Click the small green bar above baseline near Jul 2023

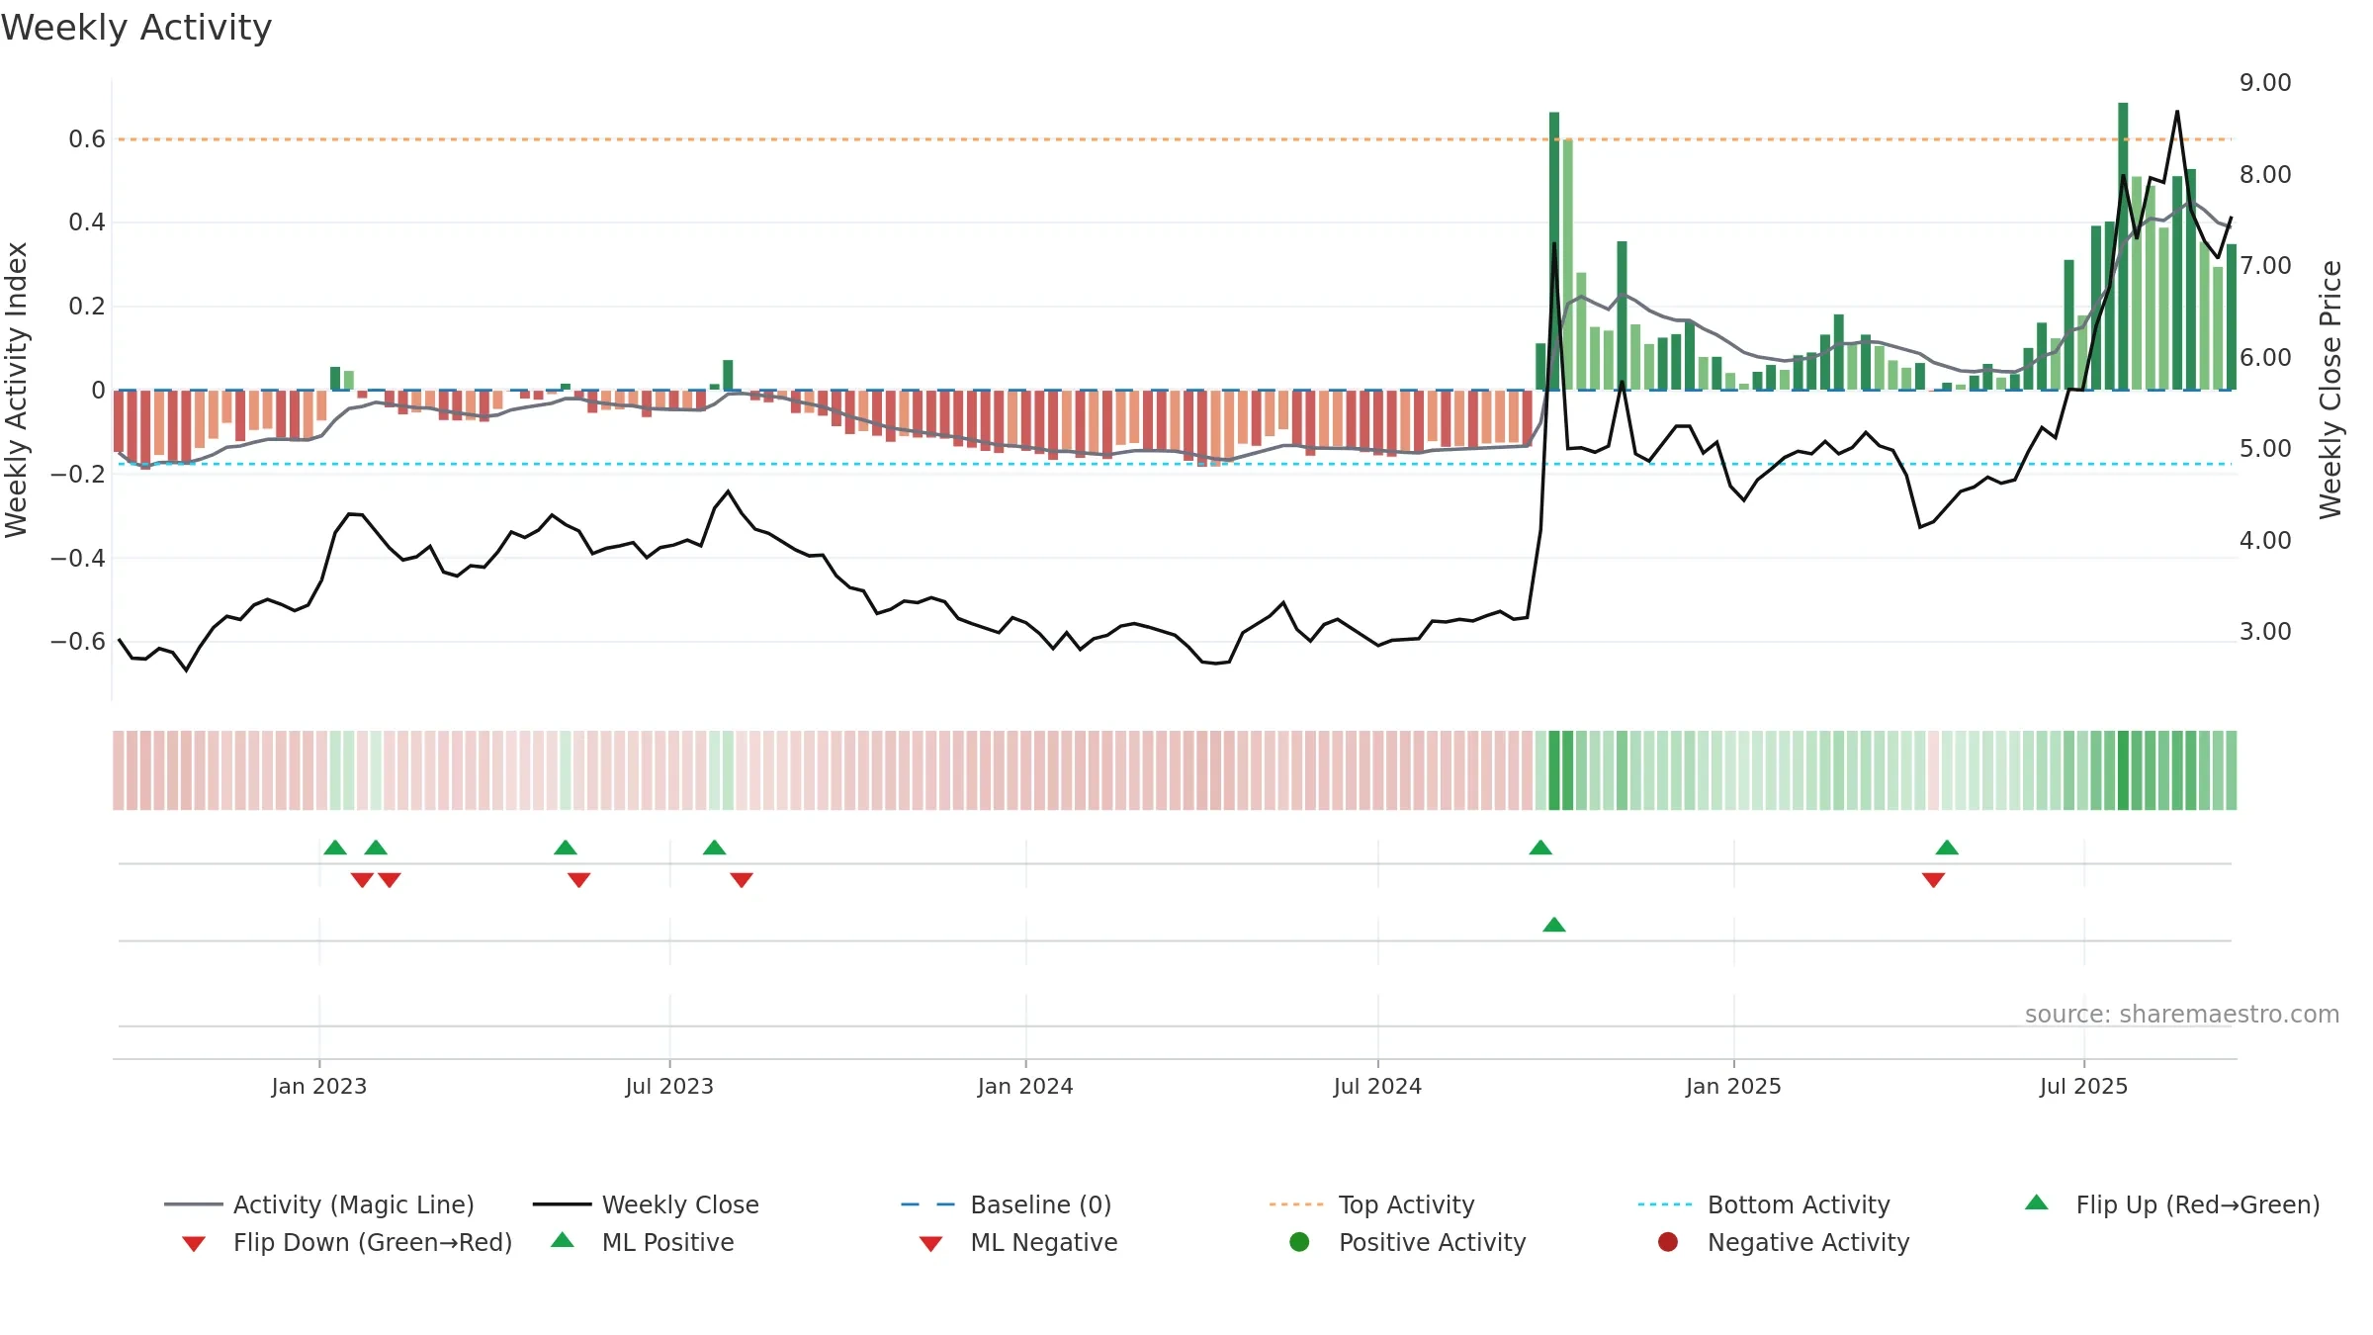(x=728, y=375)
